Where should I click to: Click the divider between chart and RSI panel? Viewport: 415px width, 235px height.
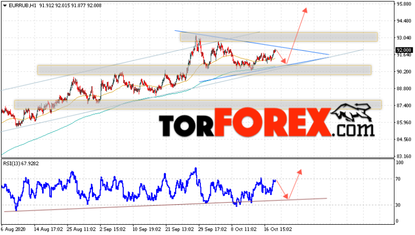197,158
